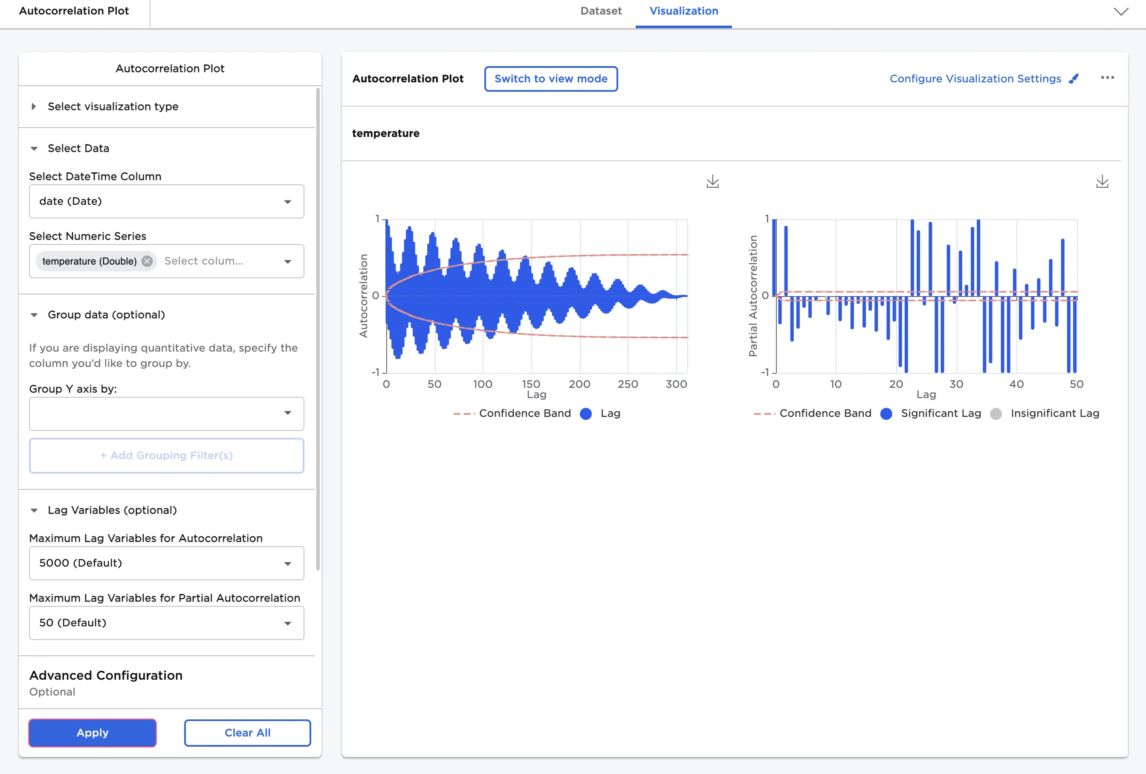Download the Autocorrelation chart image
Image resolution: width=1146 pixels, height=774 pixels.
coord(712,182)
